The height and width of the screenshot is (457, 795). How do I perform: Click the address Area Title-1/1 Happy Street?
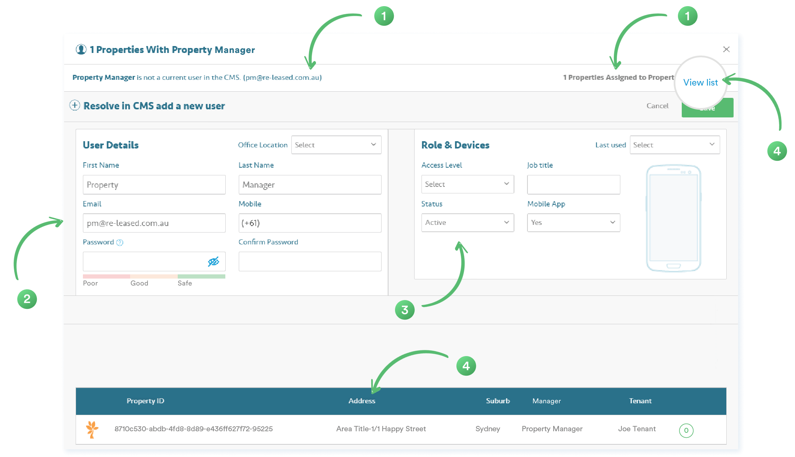click(x=381, y=429)
